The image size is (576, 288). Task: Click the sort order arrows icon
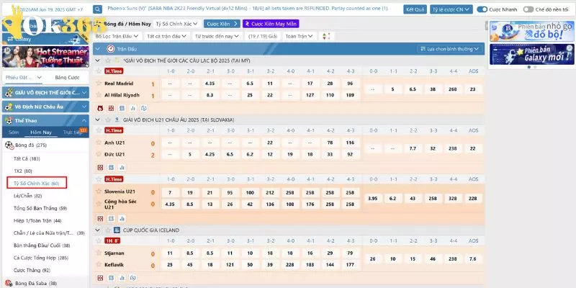click(327, 36)
